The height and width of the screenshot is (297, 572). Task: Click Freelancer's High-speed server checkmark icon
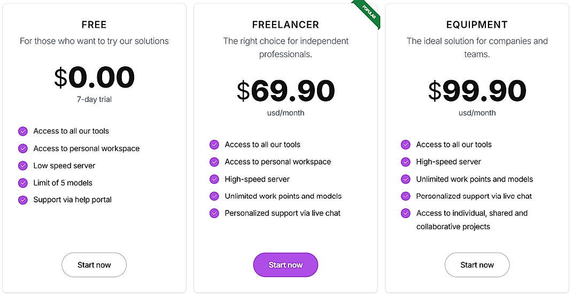214,179
